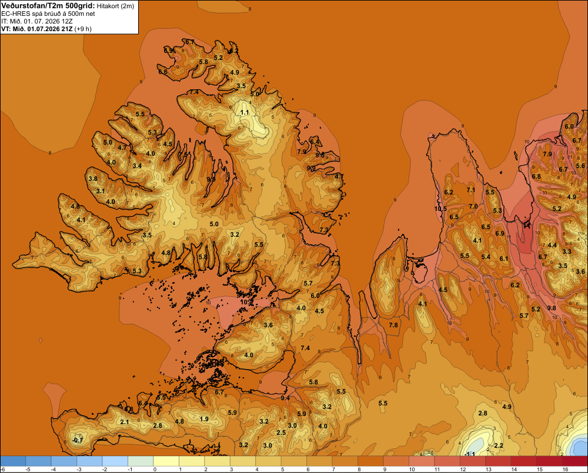Click the '5.6' temperature value
588x473 pixels.
pyautogui.click(x=580, y=166)
